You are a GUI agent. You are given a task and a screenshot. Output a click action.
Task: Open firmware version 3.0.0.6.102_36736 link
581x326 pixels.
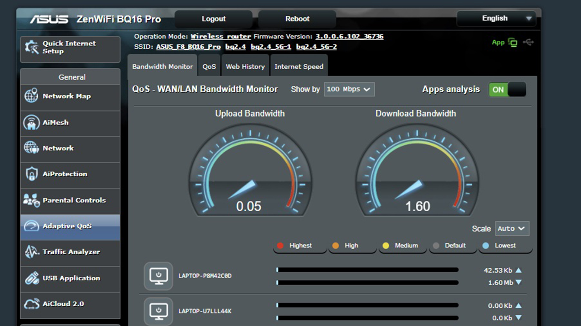(x=349, y=37)
